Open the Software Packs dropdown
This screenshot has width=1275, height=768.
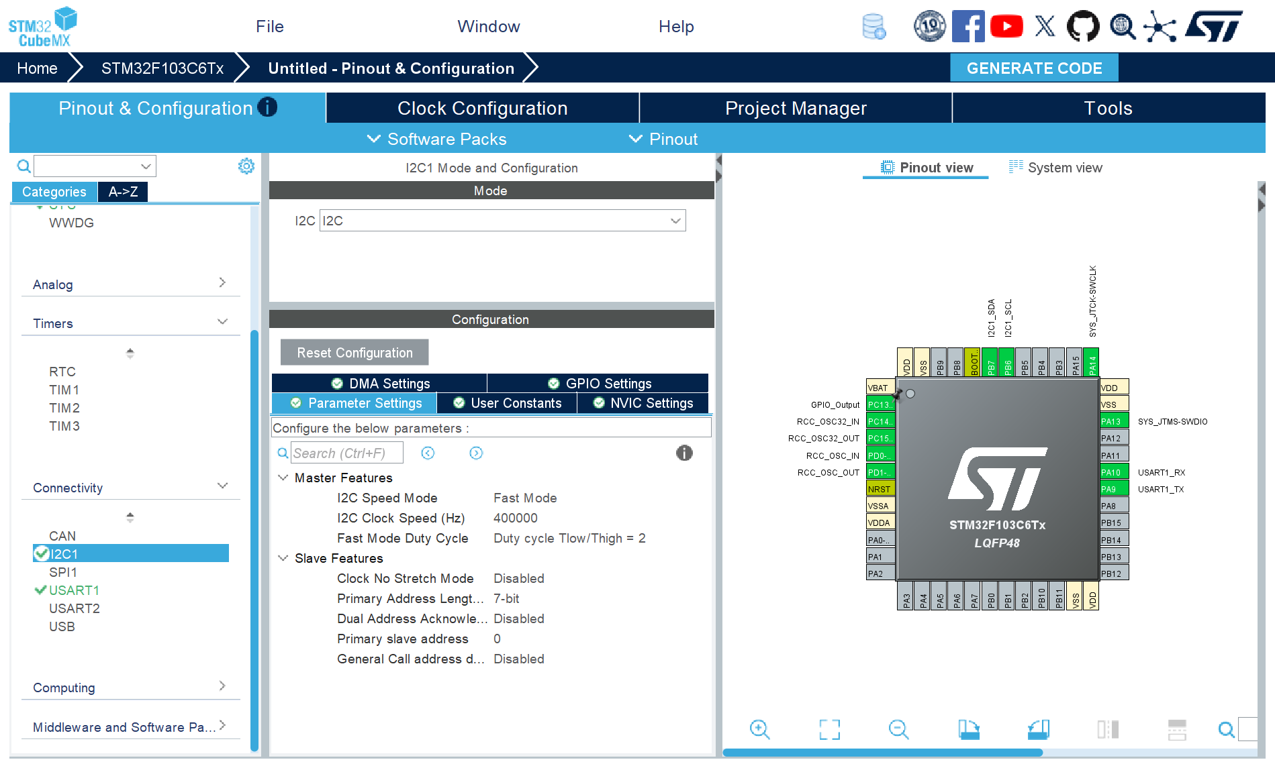pyautogui.click(x=437, y=139)
